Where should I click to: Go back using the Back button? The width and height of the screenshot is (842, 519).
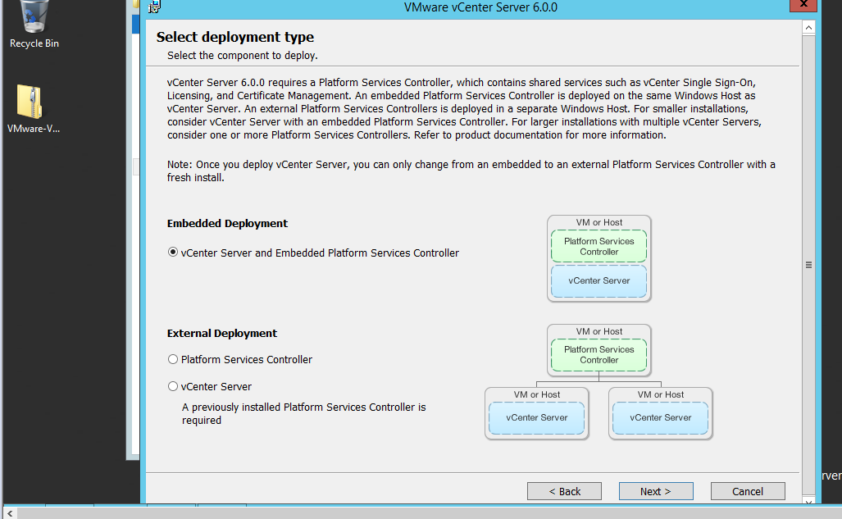[564, 490]
